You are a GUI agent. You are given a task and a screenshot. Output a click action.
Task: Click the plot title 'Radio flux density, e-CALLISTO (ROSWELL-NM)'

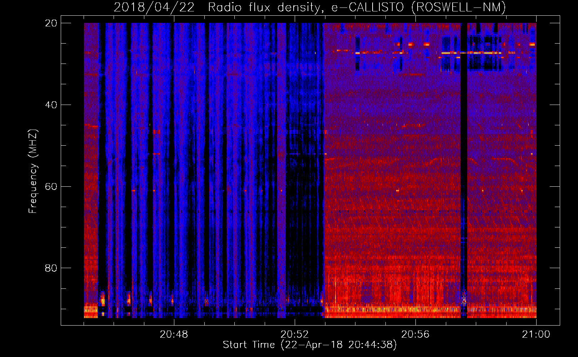(x=357, y=7)
